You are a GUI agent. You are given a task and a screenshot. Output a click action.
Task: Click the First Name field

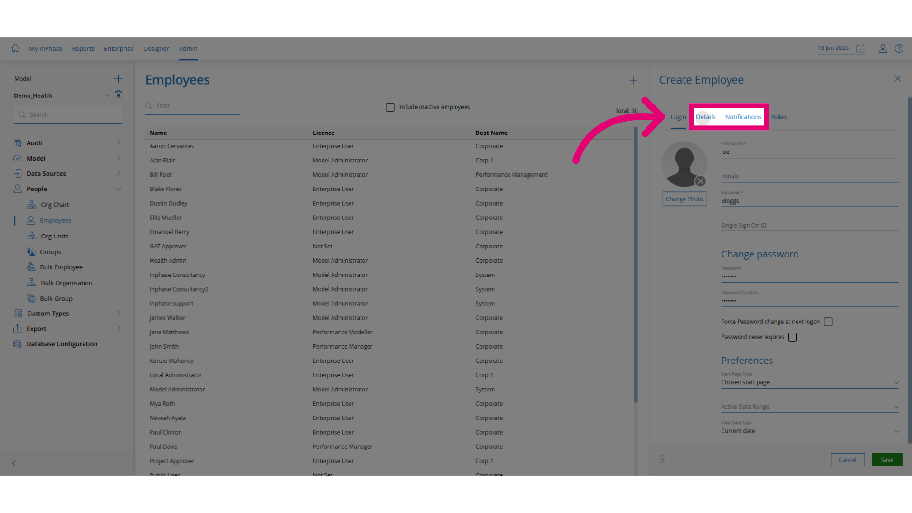[809, 152]
